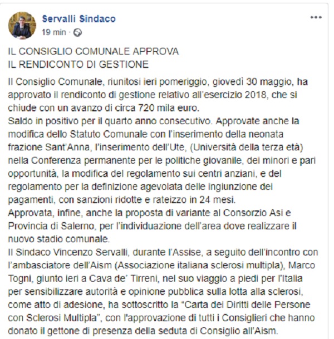Click the phrase nuovo stadio comunale
This screenshot has height=339, width=334.
pos(58,239)
